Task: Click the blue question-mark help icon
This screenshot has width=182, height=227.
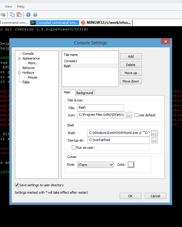Action: 35,15
